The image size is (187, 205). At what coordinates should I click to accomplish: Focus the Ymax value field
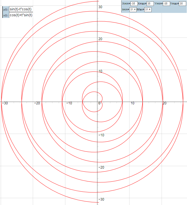pyautogui.click(x=183, y=4)
